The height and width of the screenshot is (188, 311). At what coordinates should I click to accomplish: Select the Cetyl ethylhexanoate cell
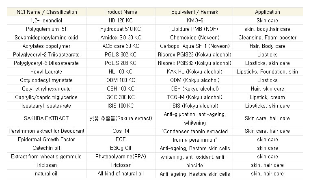point(46,89)
